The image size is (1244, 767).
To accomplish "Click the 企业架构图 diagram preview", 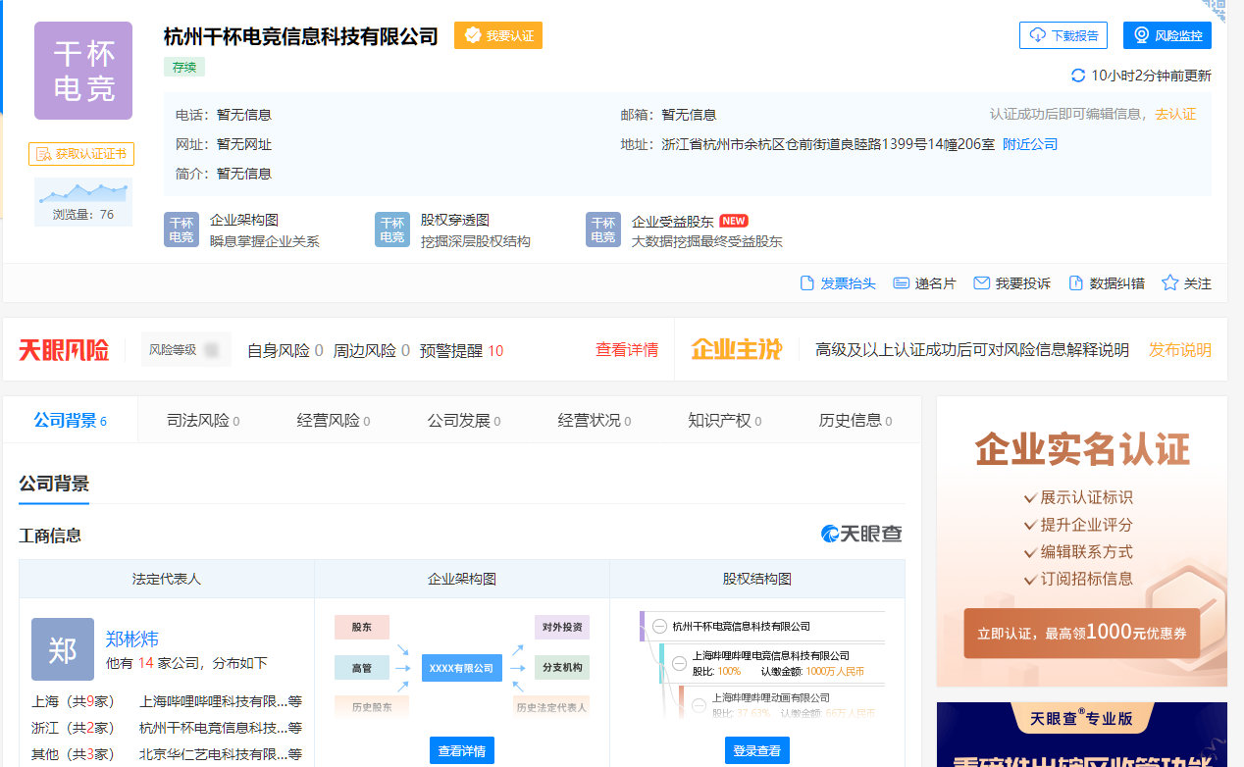I will tap(462, 665).
